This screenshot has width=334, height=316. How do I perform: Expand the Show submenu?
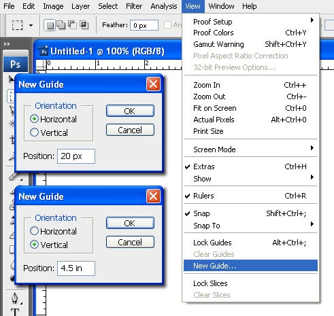click(x=250, y=179)
